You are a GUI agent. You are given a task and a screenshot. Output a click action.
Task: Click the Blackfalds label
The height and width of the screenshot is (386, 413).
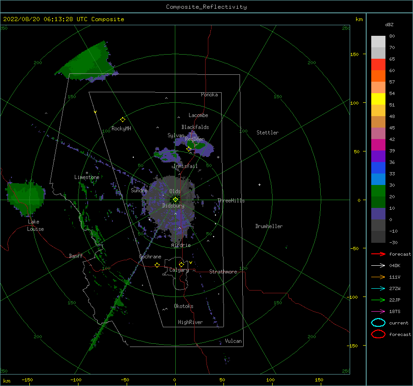tap(195, 127)
